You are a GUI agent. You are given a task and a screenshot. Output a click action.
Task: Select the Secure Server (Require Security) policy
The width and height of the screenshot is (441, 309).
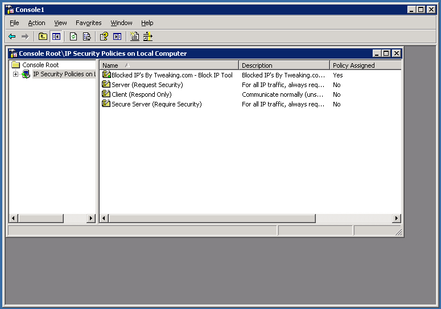[156, 104]
